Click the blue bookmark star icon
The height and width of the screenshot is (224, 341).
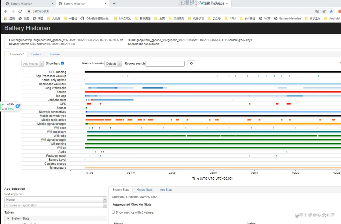coord(331,11)
